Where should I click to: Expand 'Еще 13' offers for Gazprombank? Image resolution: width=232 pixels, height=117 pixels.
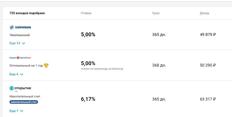(x=17, y=43)
